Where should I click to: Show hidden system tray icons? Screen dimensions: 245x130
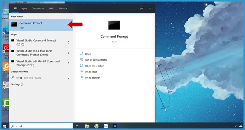click(x=236, y=127)
